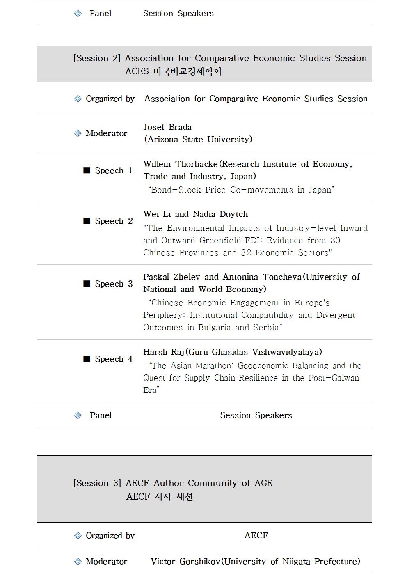The height and width of the screenshot is (576, 407).
Task: Select the Session 2 header title
Action: tap(220, 58)
